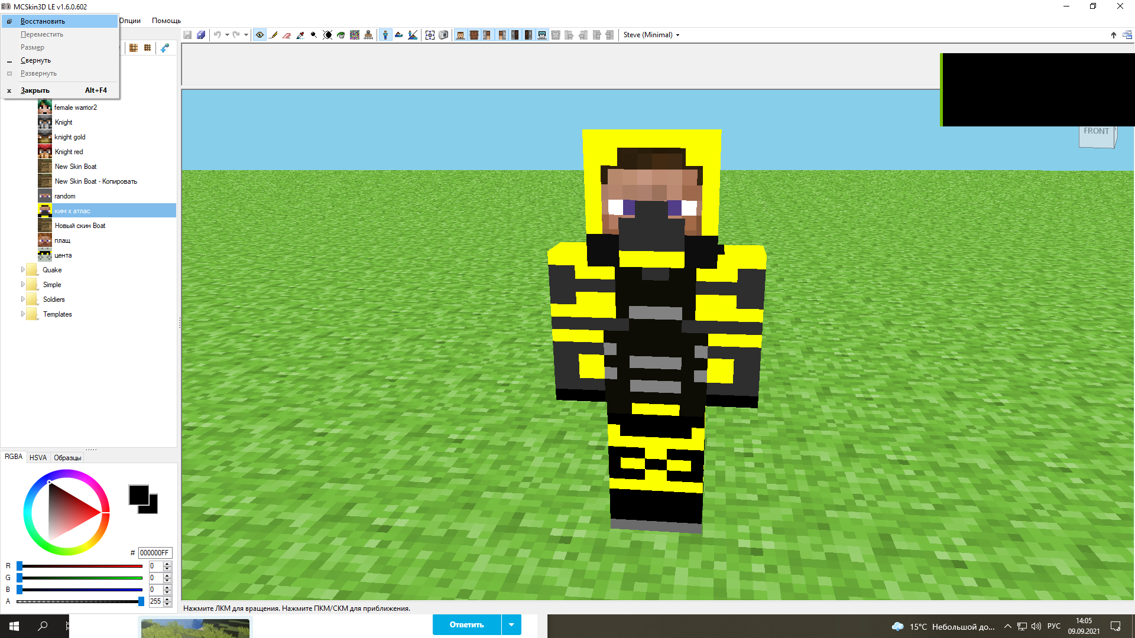Open the undo history dropdown arrow
This screenshot has width=1135, height=638.
coord(227,35)
